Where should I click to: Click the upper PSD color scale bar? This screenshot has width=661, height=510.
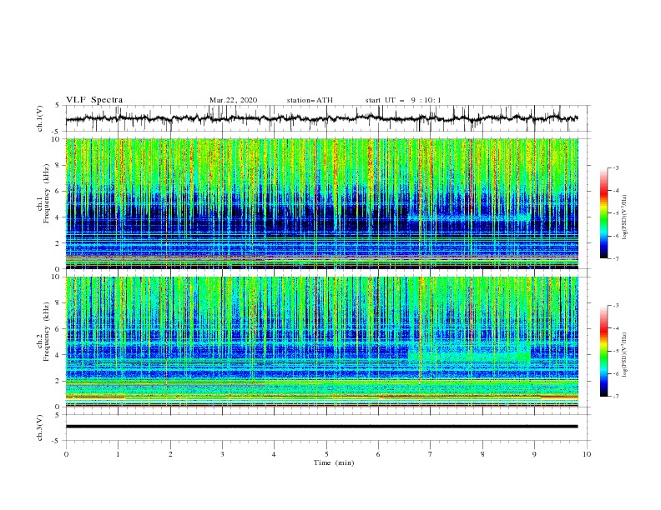click(603, 213)
